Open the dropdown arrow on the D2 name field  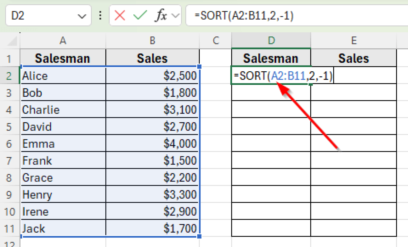pos(82,16)
